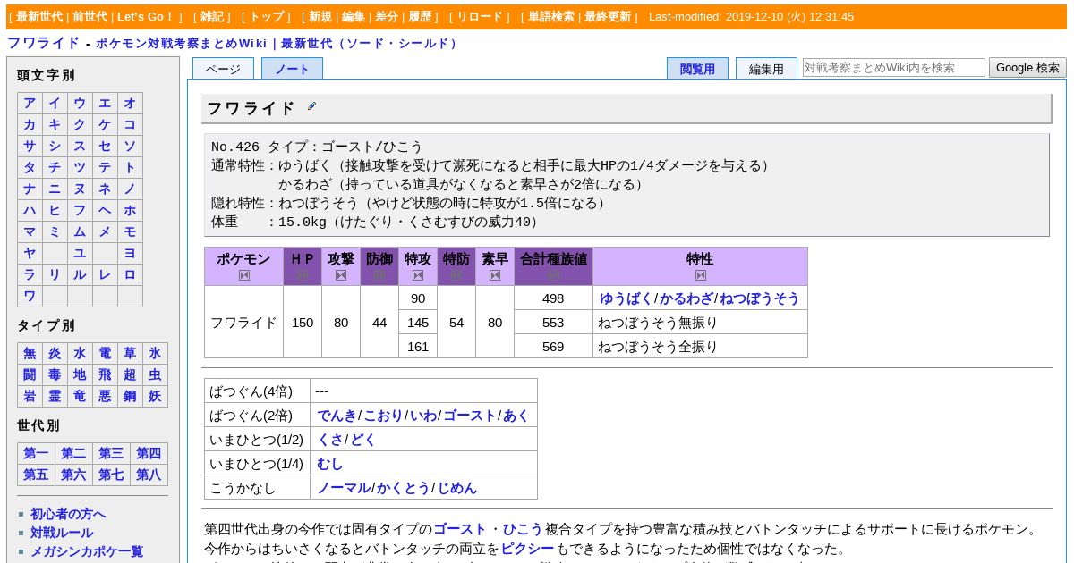Image resolution: width=1074 pixels, height=563 pixels.
Task: Open 単語検索 in the top bar
Action: coord(551,17)
